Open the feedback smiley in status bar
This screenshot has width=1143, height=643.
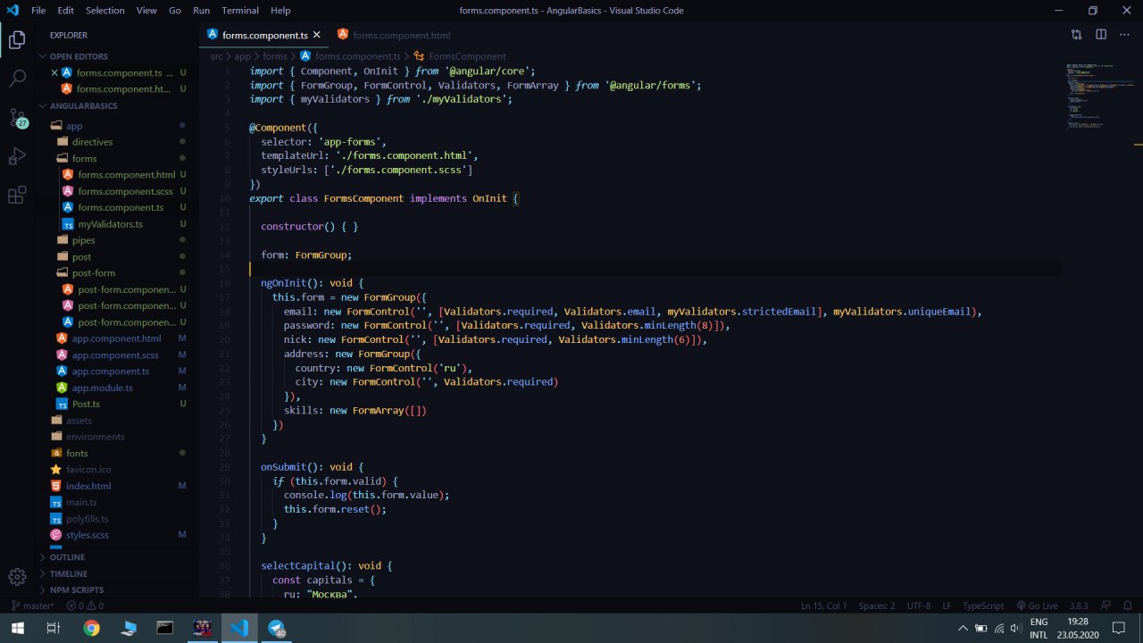tap(1104, 605)
